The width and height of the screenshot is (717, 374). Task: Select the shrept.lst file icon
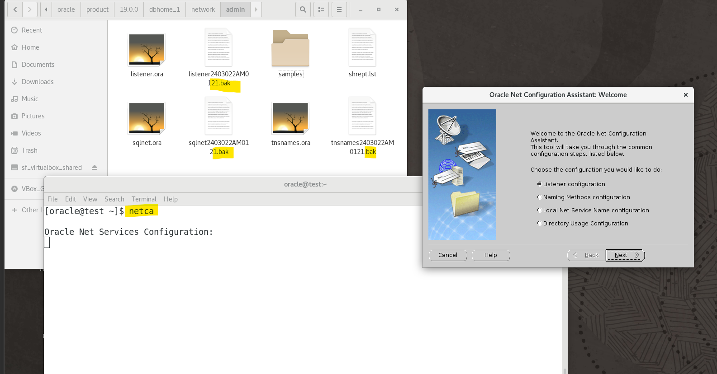362,47
